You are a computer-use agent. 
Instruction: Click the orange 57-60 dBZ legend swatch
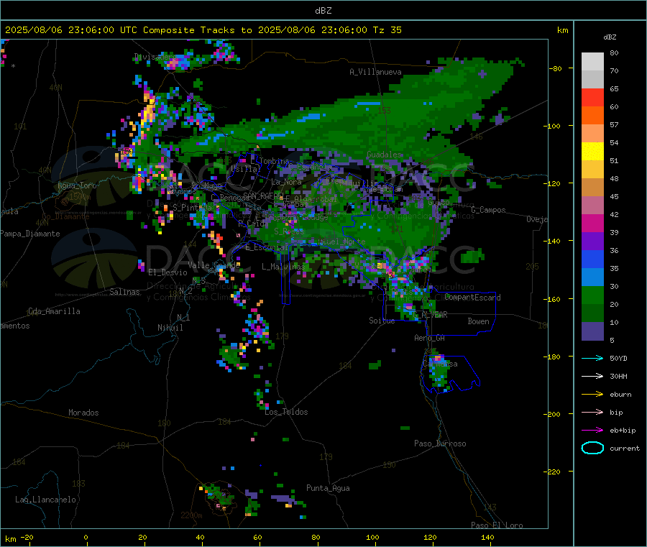click(x=592, y=115)
